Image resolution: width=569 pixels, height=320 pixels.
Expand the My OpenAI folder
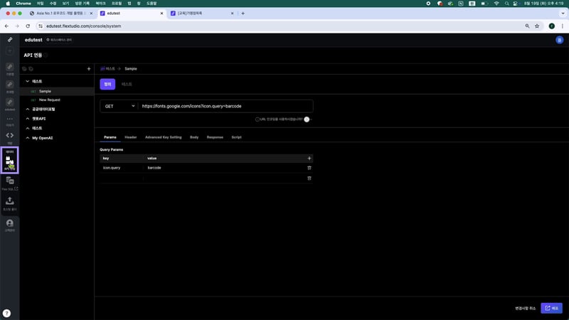pos(27,137)
